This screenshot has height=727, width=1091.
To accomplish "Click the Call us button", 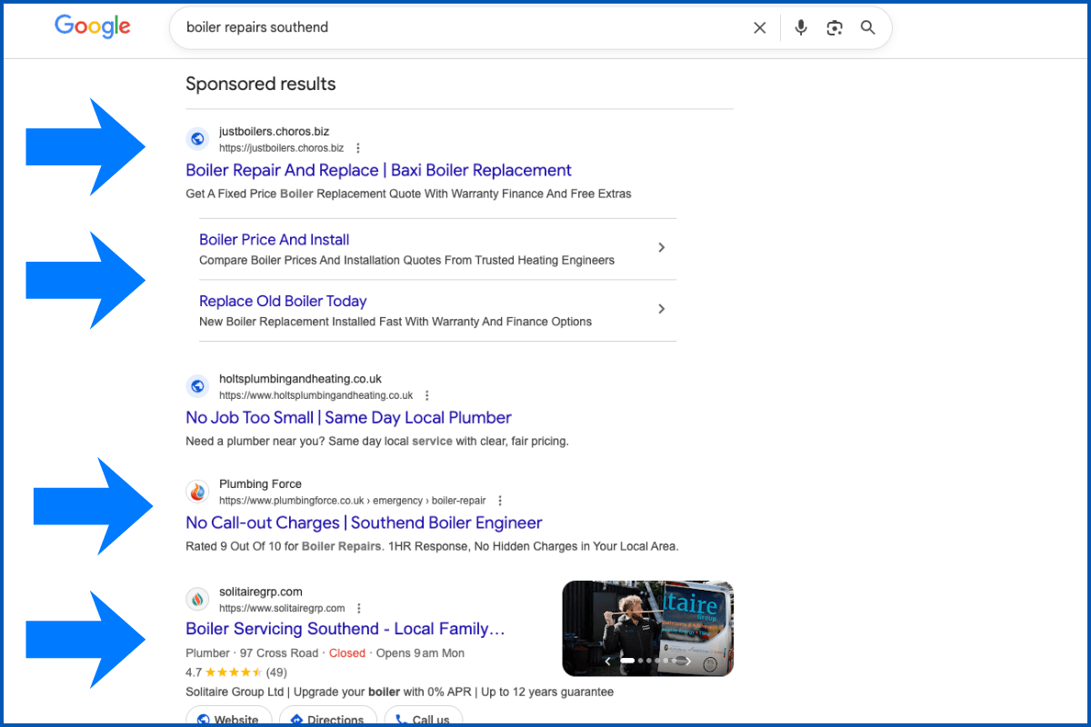I will [423, 719].
